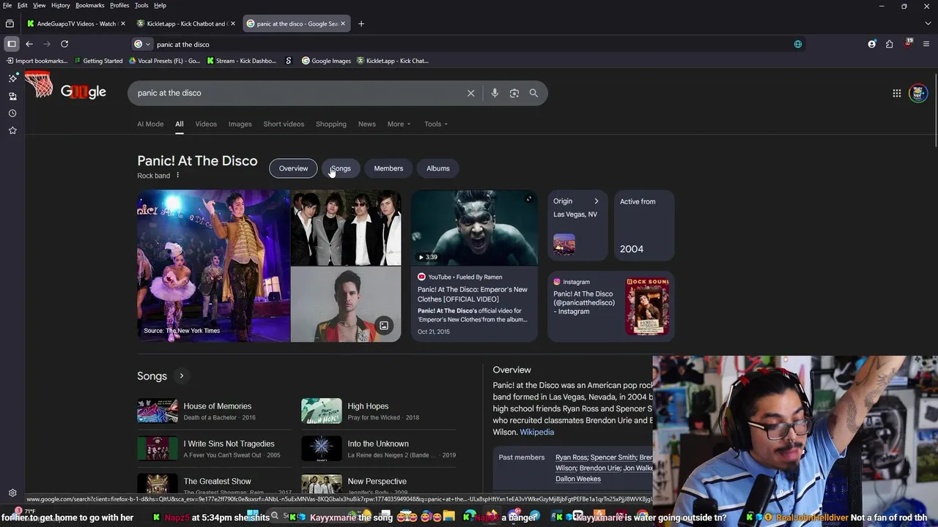The image size is (938, 527).
Task: Select the Videos search tab
Action: 206,124
